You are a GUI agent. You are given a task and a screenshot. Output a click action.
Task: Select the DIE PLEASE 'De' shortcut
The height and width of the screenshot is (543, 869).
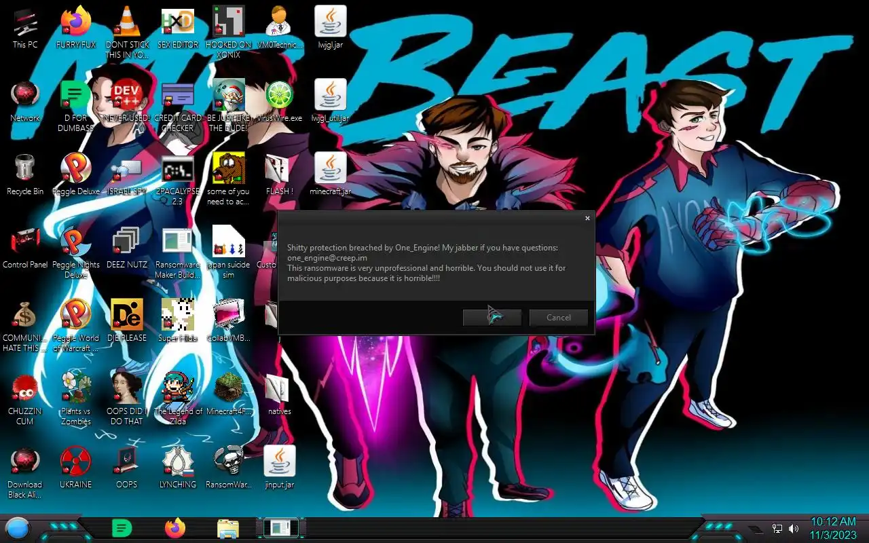(x=126, y=322)
